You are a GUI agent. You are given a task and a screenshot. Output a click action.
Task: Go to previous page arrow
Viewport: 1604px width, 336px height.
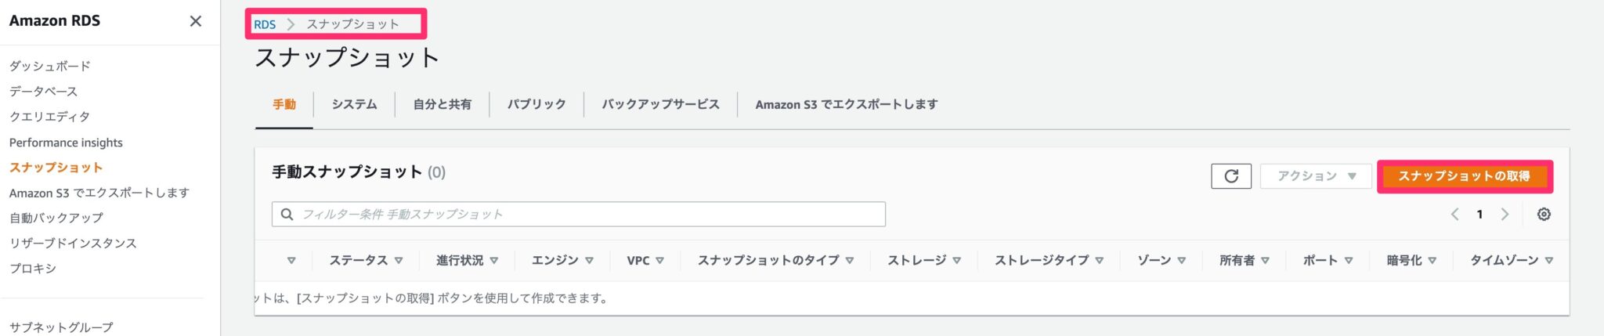(x=1454, y=215)
